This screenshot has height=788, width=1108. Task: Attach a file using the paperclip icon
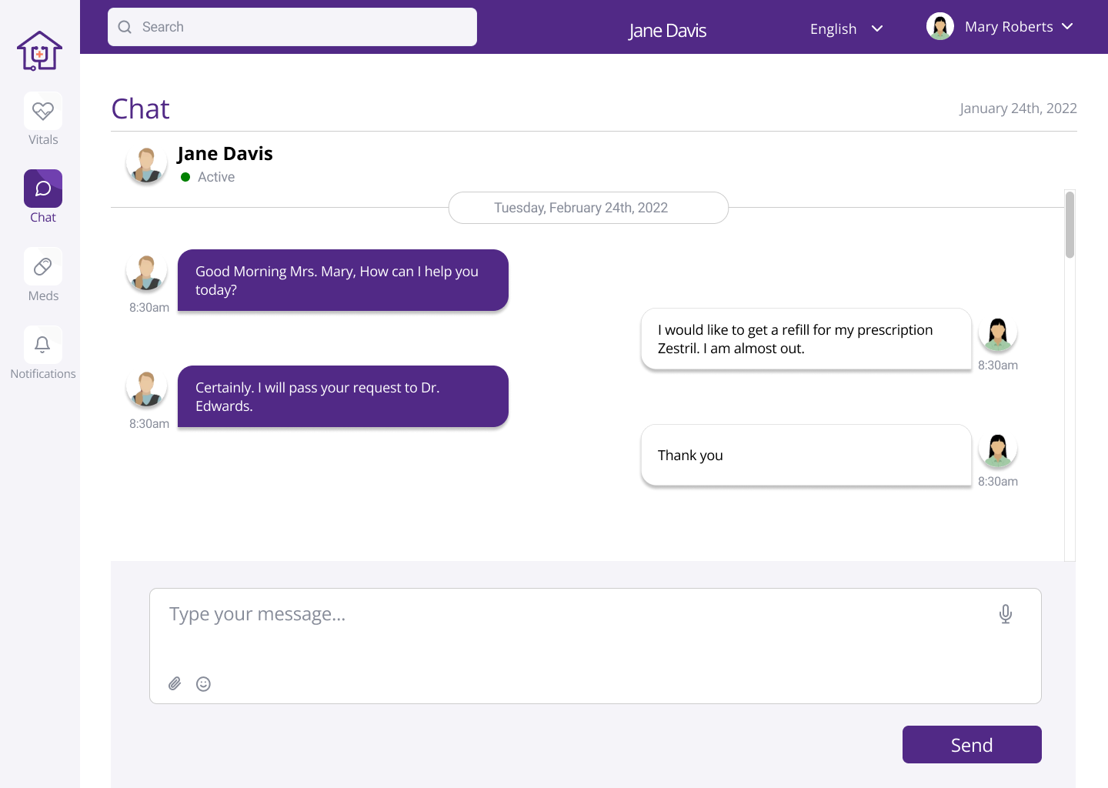coord(174,683)
